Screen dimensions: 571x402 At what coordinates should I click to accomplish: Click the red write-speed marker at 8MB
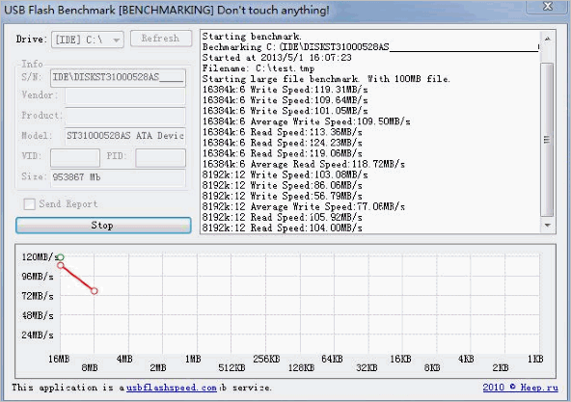point(95,291)
